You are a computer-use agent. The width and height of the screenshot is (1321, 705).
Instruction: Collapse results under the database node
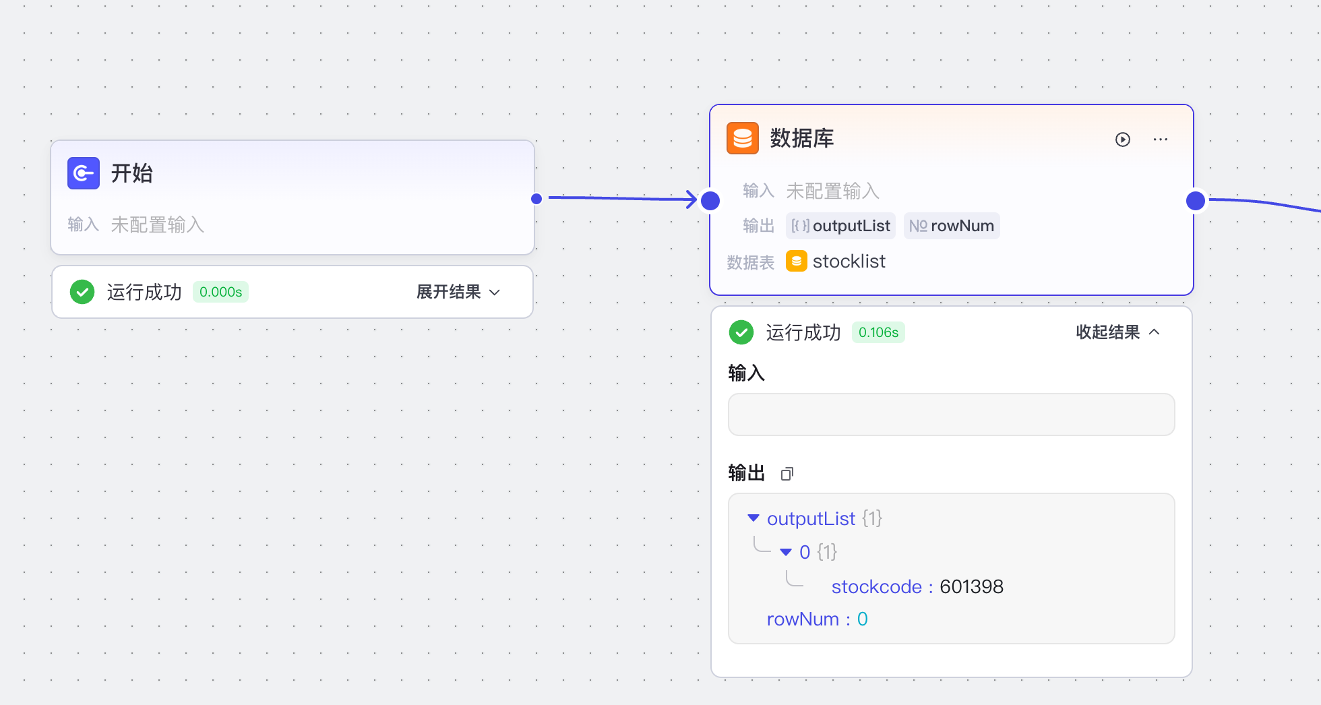(x=1118, y=332)
